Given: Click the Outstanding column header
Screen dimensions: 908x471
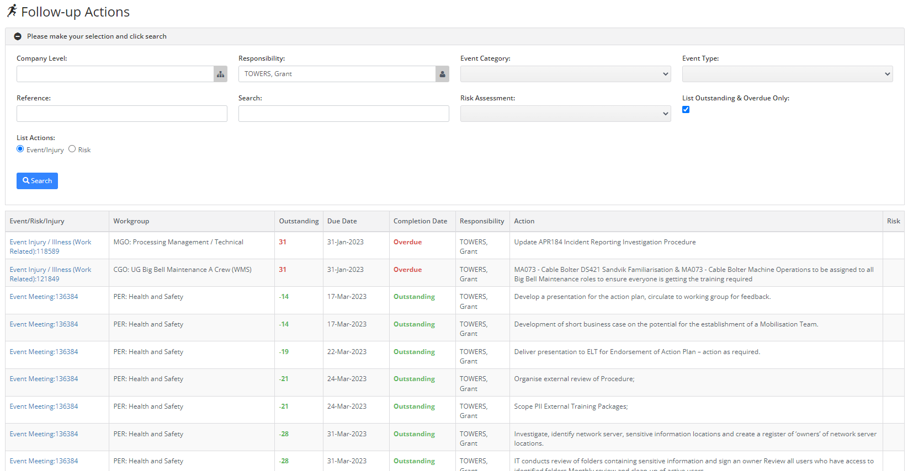Looking at the screenshot, I should 299,221.
